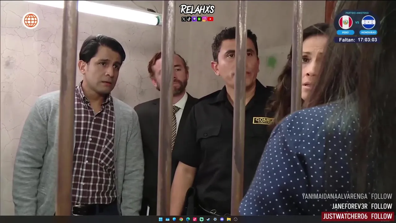
Task: Click the 'HONDURAS' team label
Action: (x=368, y=32)
